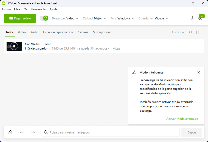Open settings via the gear icon

192,18
